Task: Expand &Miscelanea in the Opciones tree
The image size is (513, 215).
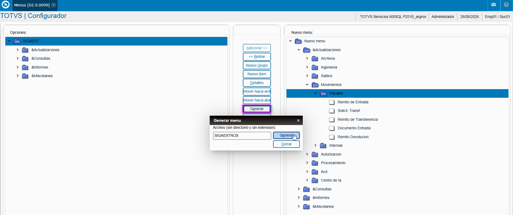Action: tap(18, 76)
